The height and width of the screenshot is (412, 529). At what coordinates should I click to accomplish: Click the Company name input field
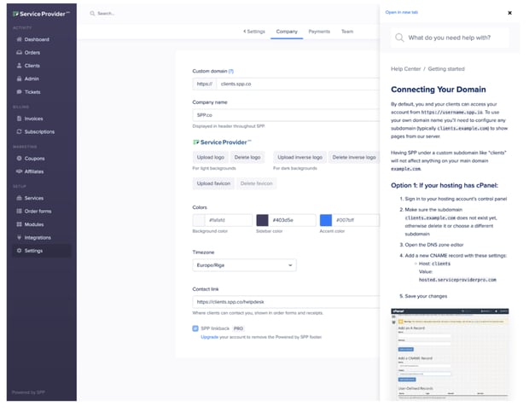coord(286,115)
